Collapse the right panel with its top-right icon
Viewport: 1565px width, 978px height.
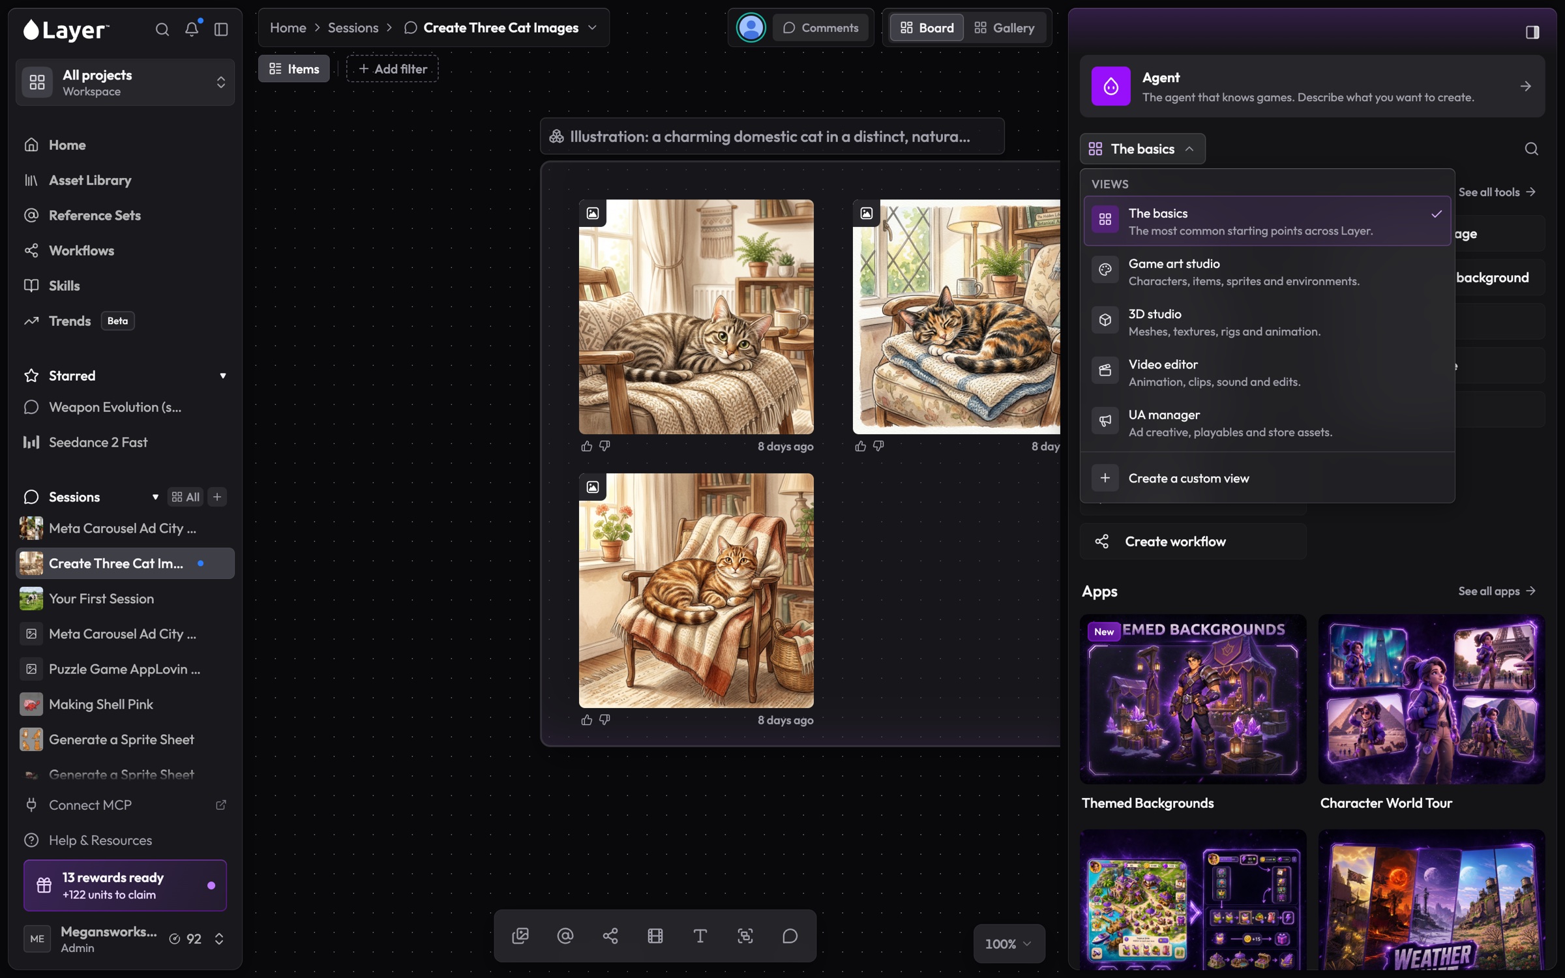point(1532,32)
